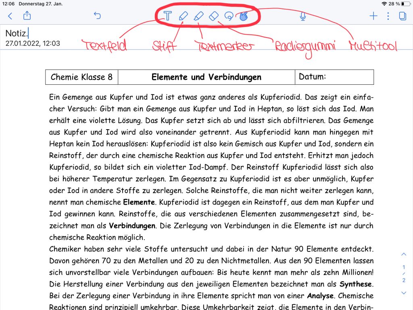
Task: Tap the "Chemie Klasse 8" header cell
Action: [x=81, y=77]
